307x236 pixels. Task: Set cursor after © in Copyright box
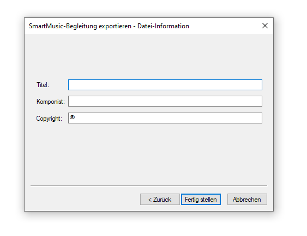[76, 117]
